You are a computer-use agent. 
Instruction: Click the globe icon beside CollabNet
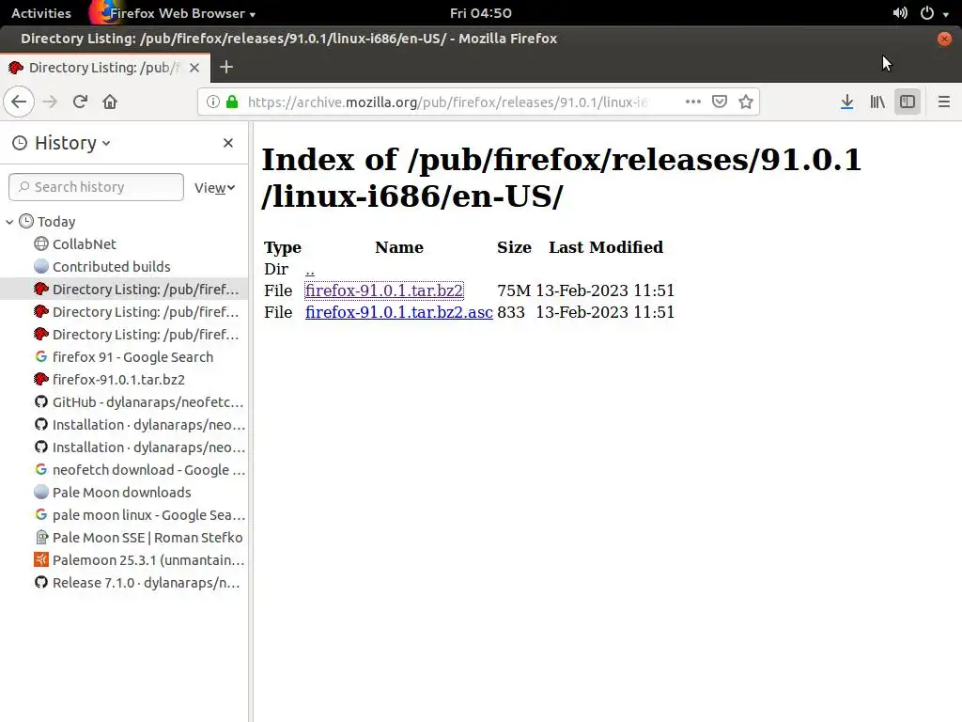(41, 243)
